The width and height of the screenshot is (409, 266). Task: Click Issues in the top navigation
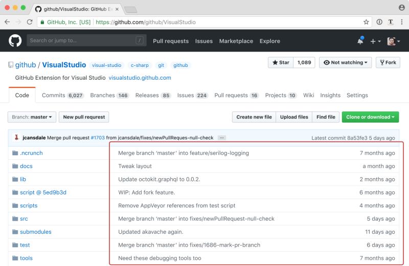click(203, 41)
